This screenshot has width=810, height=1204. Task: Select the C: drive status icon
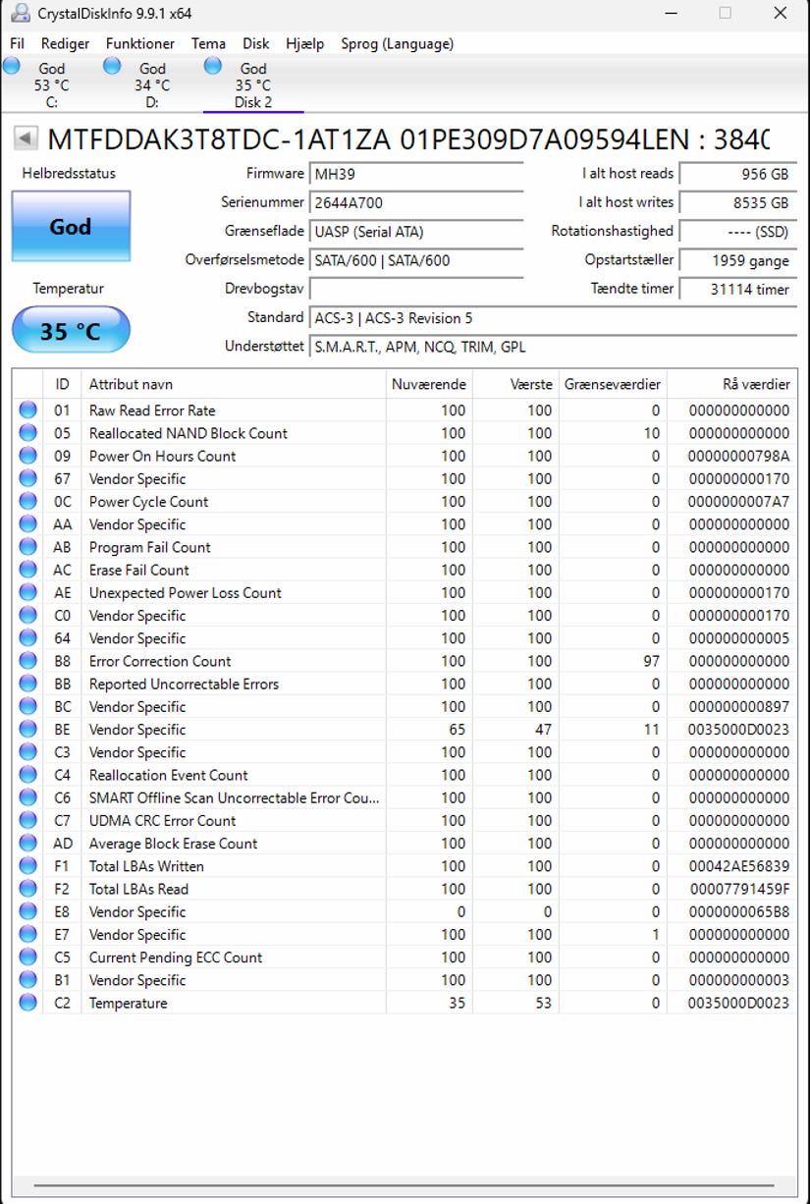pos(12,66)
